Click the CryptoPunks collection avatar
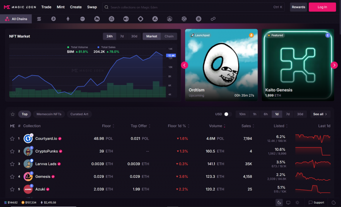The width and height of the screenshot is (341, 207). [28, 151]
